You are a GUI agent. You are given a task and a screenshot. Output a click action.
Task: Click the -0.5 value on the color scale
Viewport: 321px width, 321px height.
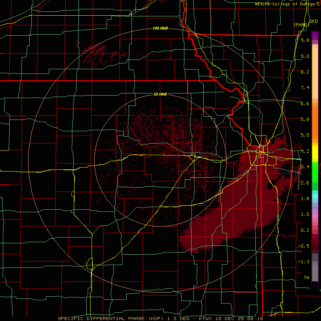tap(304, 246)
